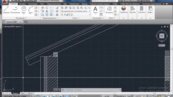Toggle layer freeze sun icon

(65, 15)
